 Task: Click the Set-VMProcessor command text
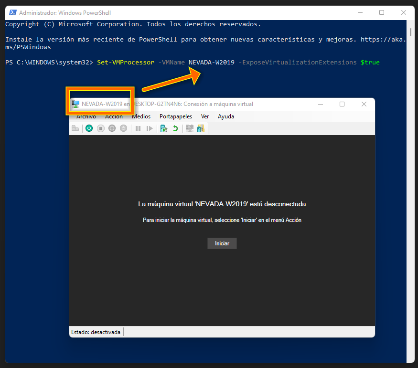[126, 63]
